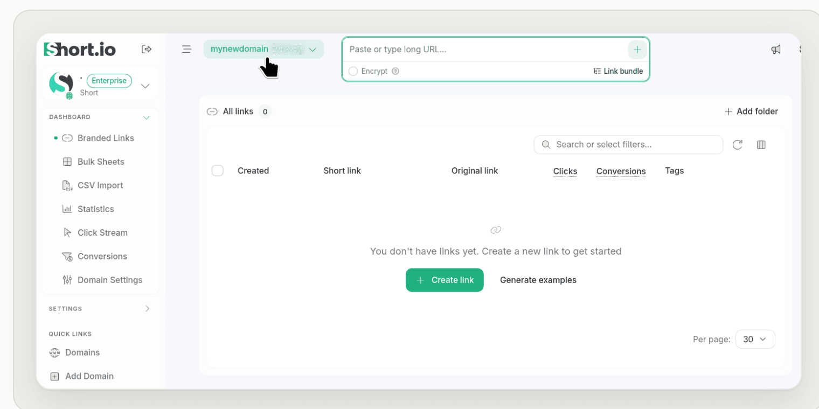Click the Domains globe icon
This screenshot has width=819, height=409.
coord(54,352)
